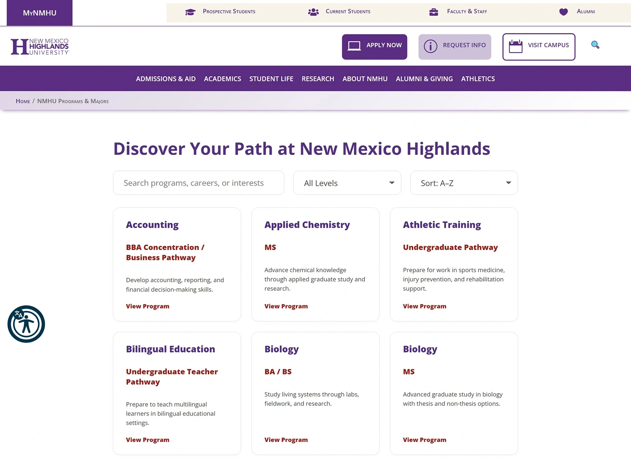Open the About NMHU menu
Viewport: 631px width, 460px height.
365,79
